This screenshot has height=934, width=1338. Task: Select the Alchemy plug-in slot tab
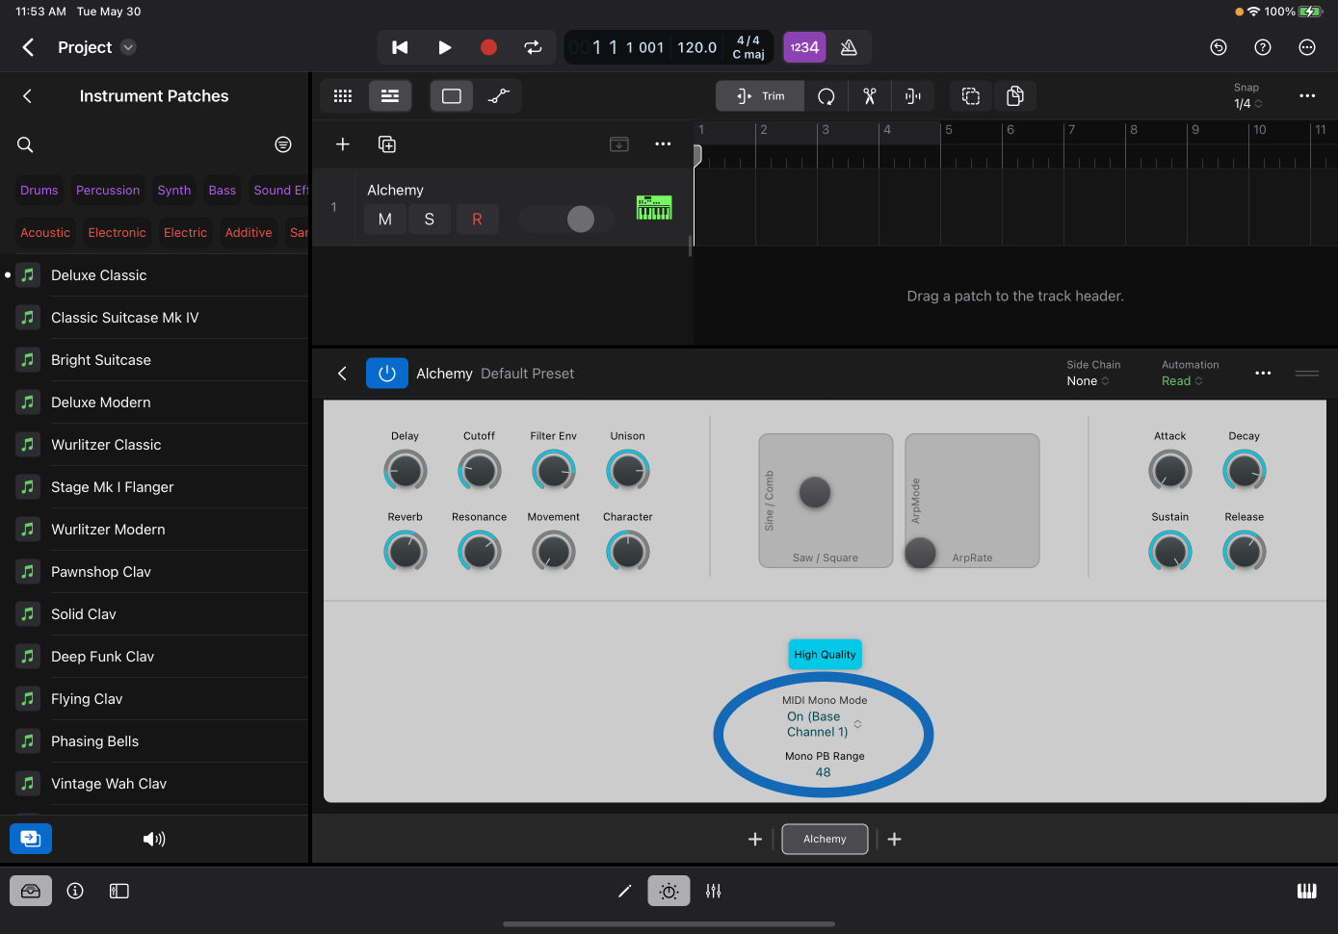(825, 840)
